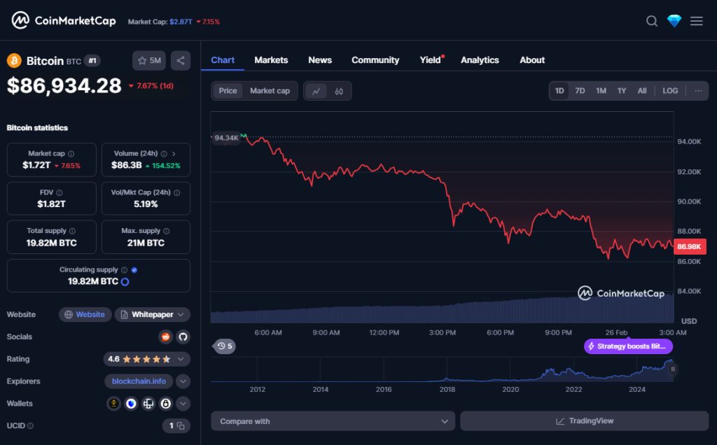Click the blue diamond rewards icon
Image resolution: width=717 pixels, height=445 pixels.
pos(674,21)
